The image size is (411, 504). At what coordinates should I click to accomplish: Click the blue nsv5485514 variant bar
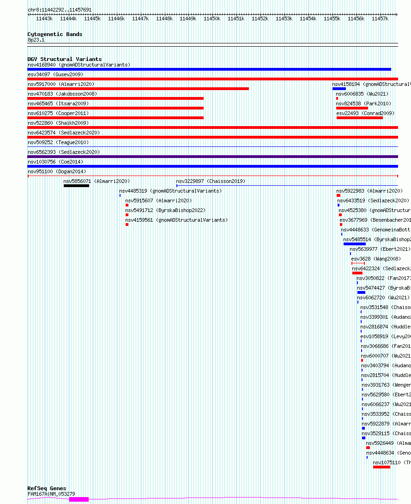355,244
